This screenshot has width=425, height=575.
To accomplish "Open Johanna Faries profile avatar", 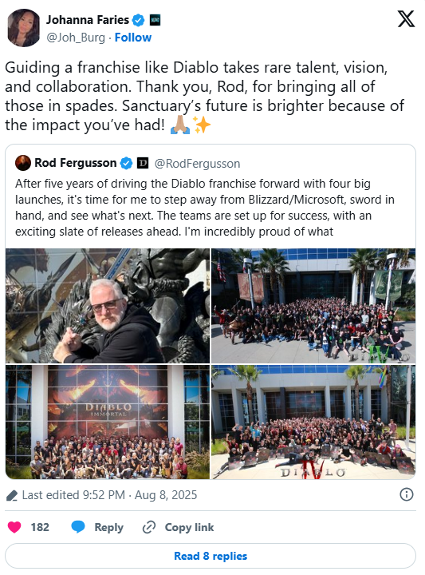I will [x=24, y=28].
